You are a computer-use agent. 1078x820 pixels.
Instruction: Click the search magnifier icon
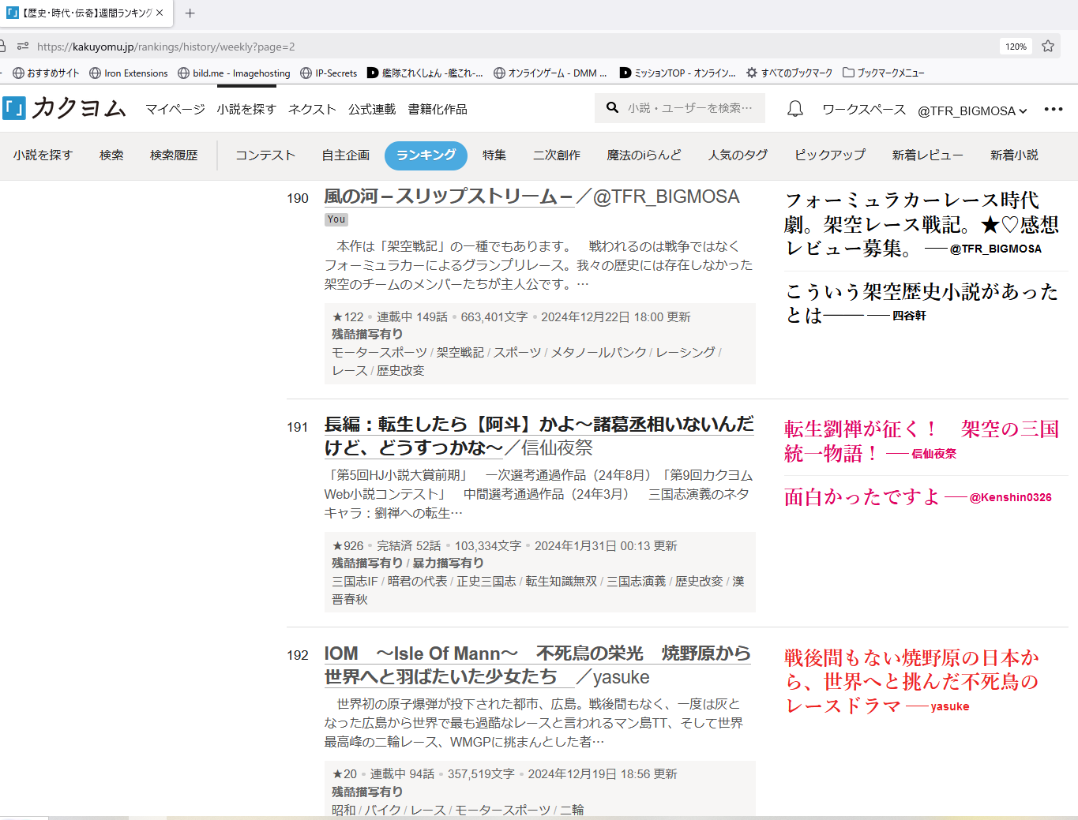click(612, 108)
